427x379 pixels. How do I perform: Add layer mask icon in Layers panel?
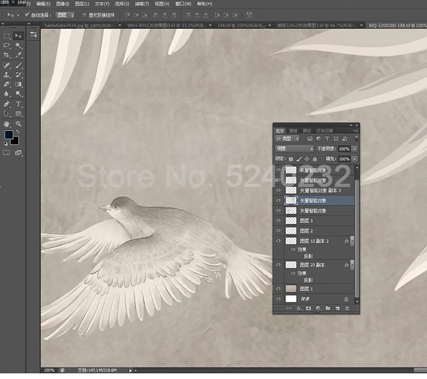click(308, 308)
